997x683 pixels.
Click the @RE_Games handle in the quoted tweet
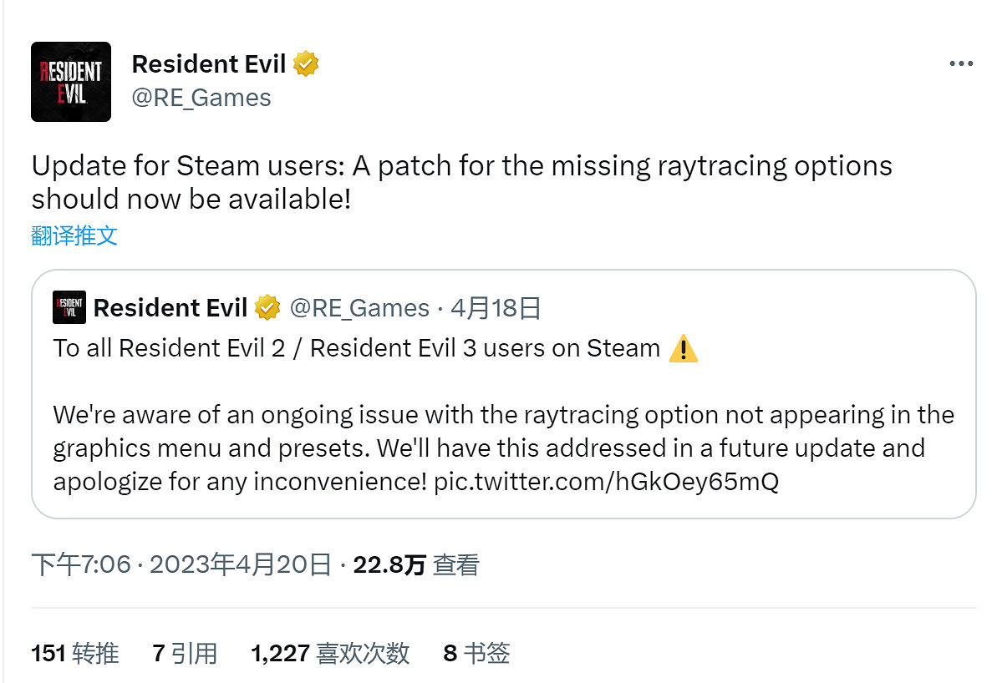(360, 307)
